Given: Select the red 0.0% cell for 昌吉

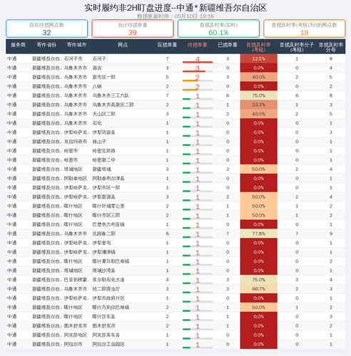Looking at the screenshot, I should 258,68.
